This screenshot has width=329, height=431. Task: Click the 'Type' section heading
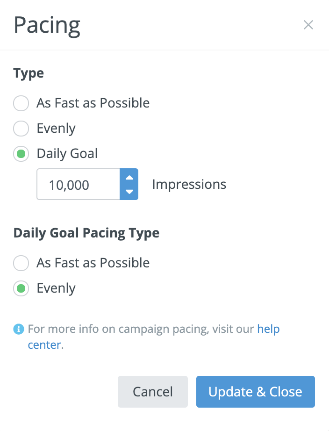29,73
